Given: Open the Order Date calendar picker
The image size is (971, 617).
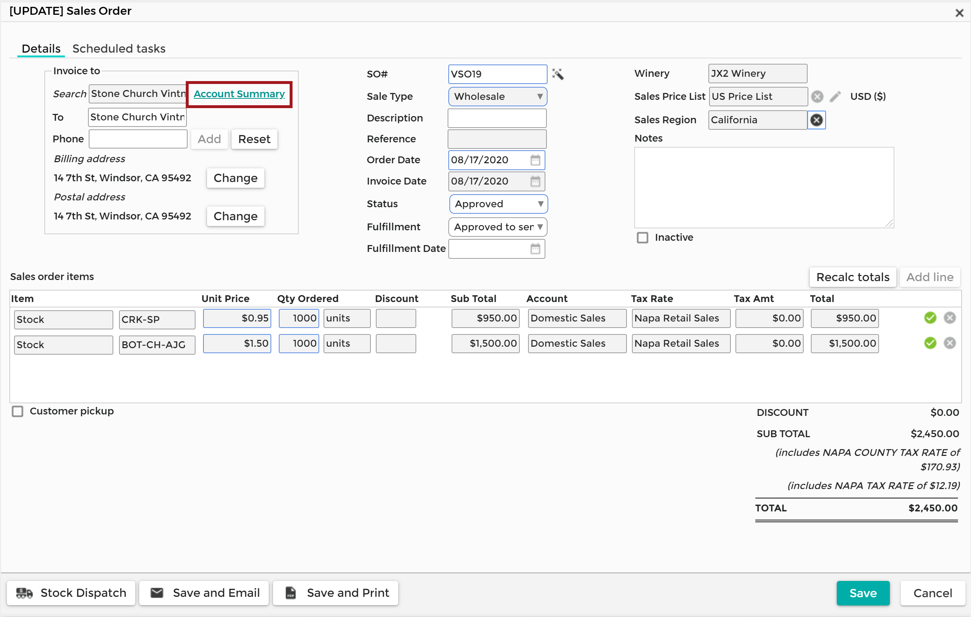Looking at the screenshot, I should (x=535, y=160).
